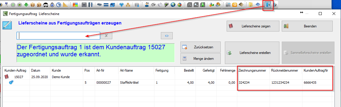Click the telephone toolbar icon
Screen dimensions: 341x107
(228, 4)
